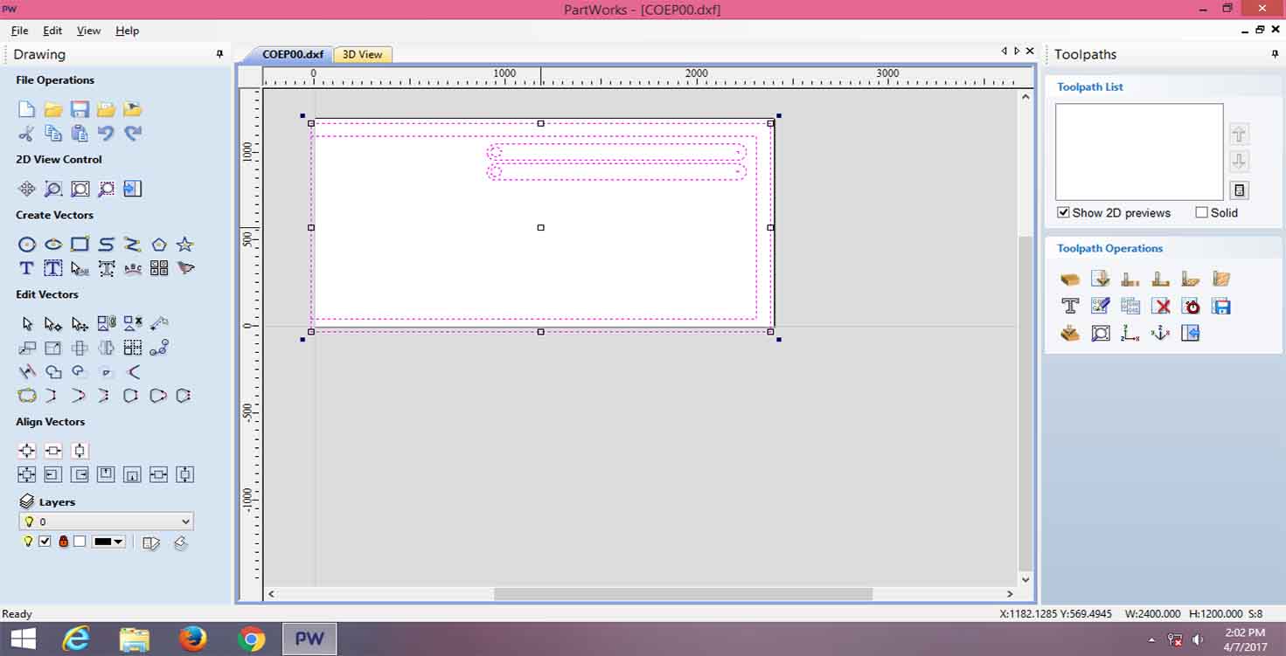Toggle the layer lock checkbox
This screenshot has height=656, width=1286.
[x=80, y=542]
